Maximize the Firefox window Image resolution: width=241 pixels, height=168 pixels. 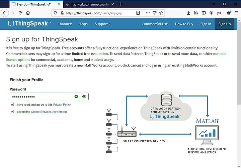coord(224,4)
